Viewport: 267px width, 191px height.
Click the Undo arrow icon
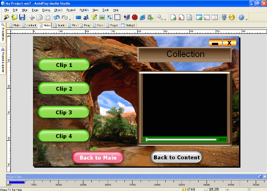(56, 17)
